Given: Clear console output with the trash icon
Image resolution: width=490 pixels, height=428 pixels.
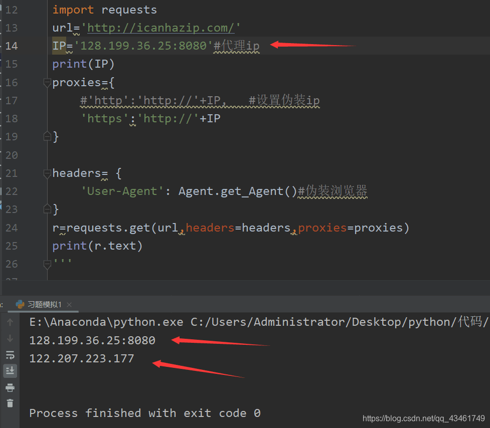Looking at the screenshot, I should (x=10, y=403).
